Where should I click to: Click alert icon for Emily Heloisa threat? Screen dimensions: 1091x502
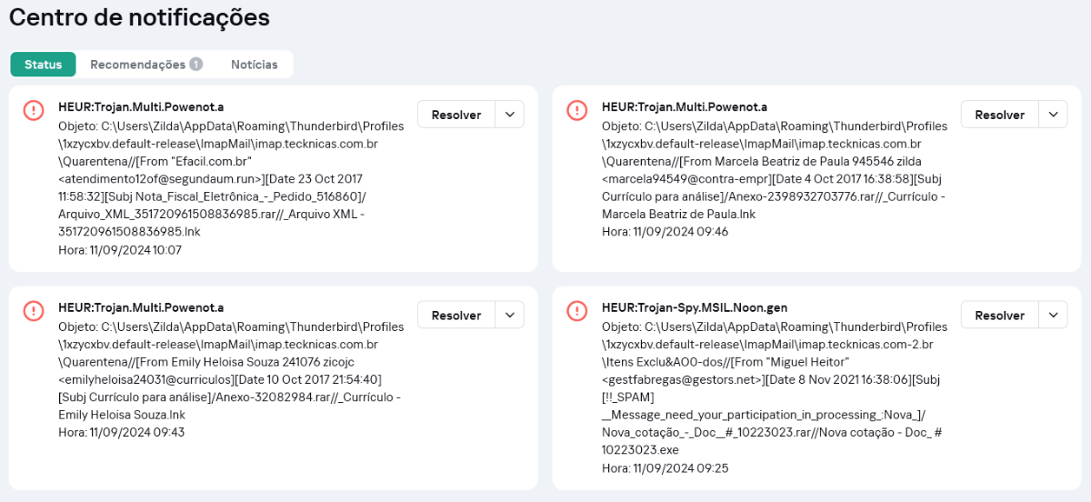(34, 311)
